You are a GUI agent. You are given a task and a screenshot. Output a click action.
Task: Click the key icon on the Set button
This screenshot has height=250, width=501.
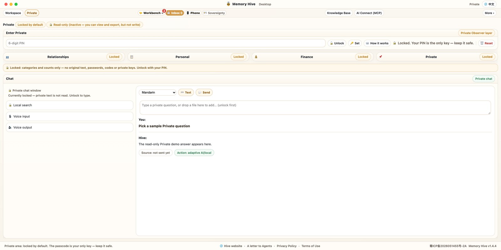[352, 43]
